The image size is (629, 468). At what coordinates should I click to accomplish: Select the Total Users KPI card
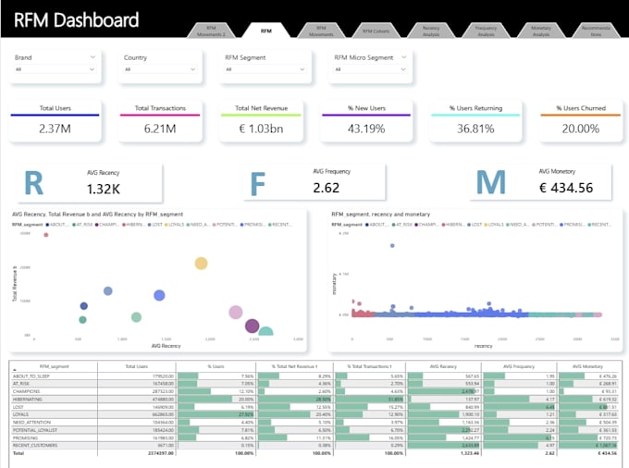click(x=55, y=121)
